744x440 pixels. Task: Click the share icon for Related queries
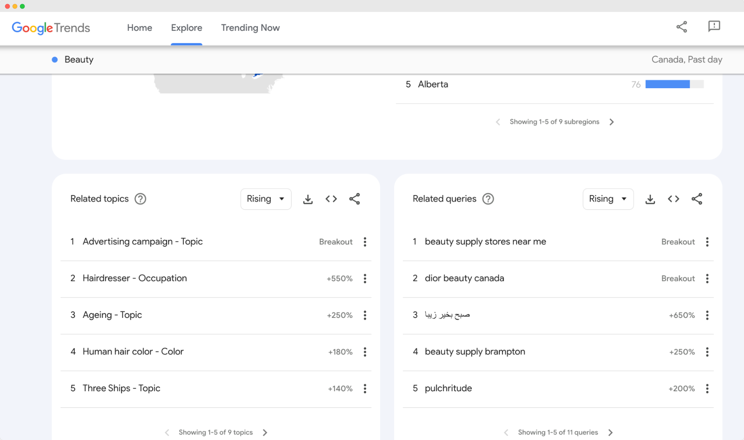pyautogui.click(x=697, y=198)
